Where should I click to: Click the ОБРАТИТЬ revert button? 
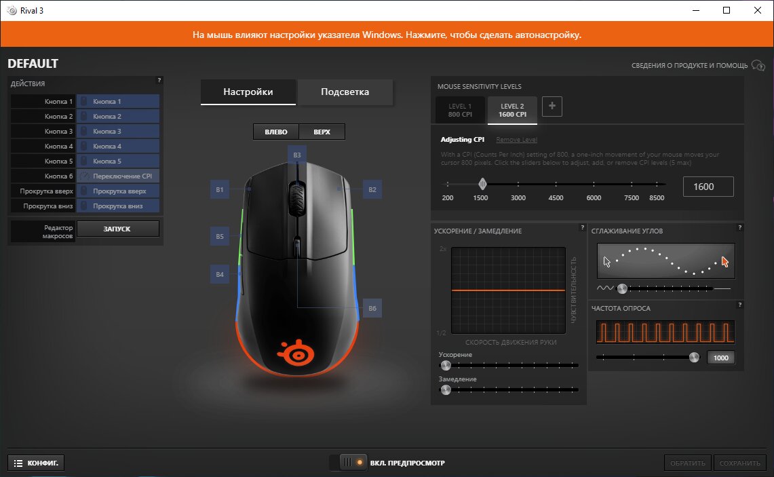point(688,463)
